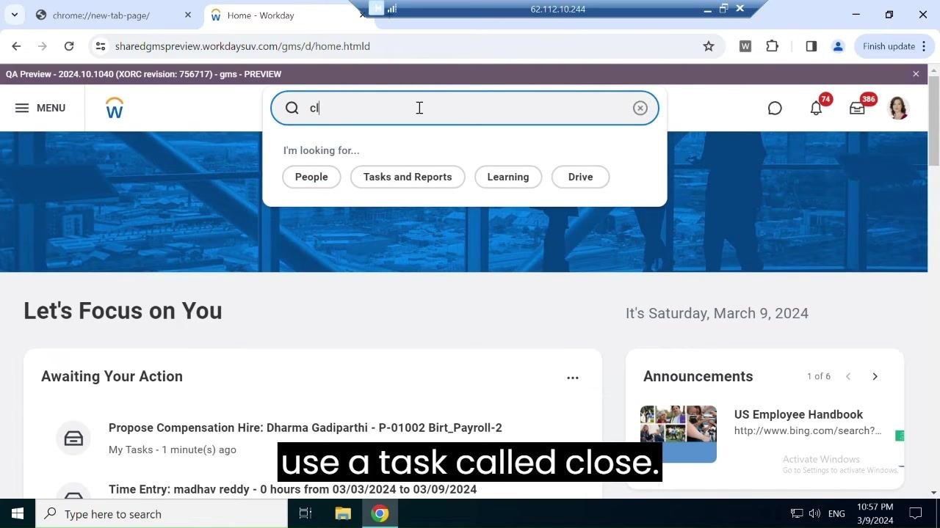This screenshot has width=940, height=528.
Task: Open Propose Compensation Hire Dharma Gadiparthi task
Action: tap(305, 428)
